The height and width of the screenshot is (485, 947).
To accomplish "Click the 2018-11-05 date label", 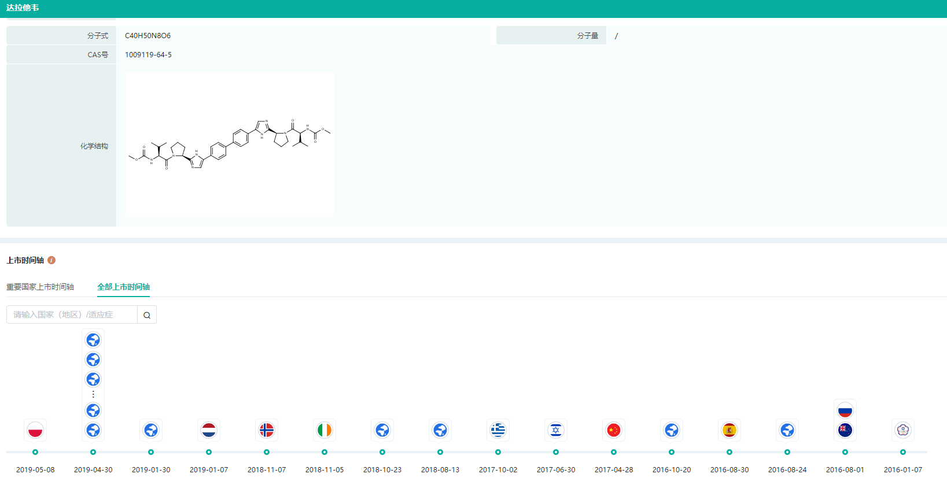I will 325,470.
